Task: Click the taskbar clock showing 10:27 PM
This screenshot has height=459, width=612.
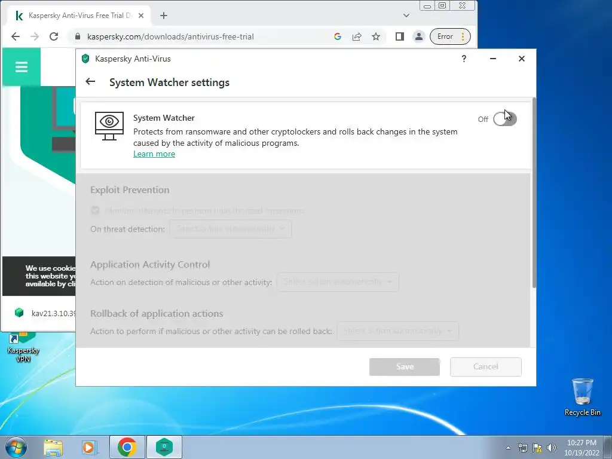Action: tap(582, 448)
